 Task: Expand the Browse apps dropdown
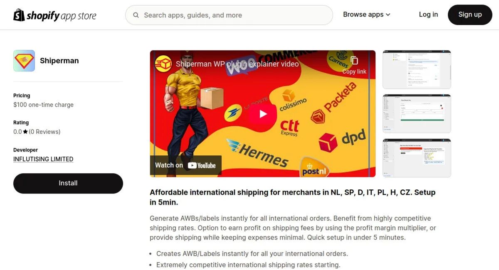[366, 15]
